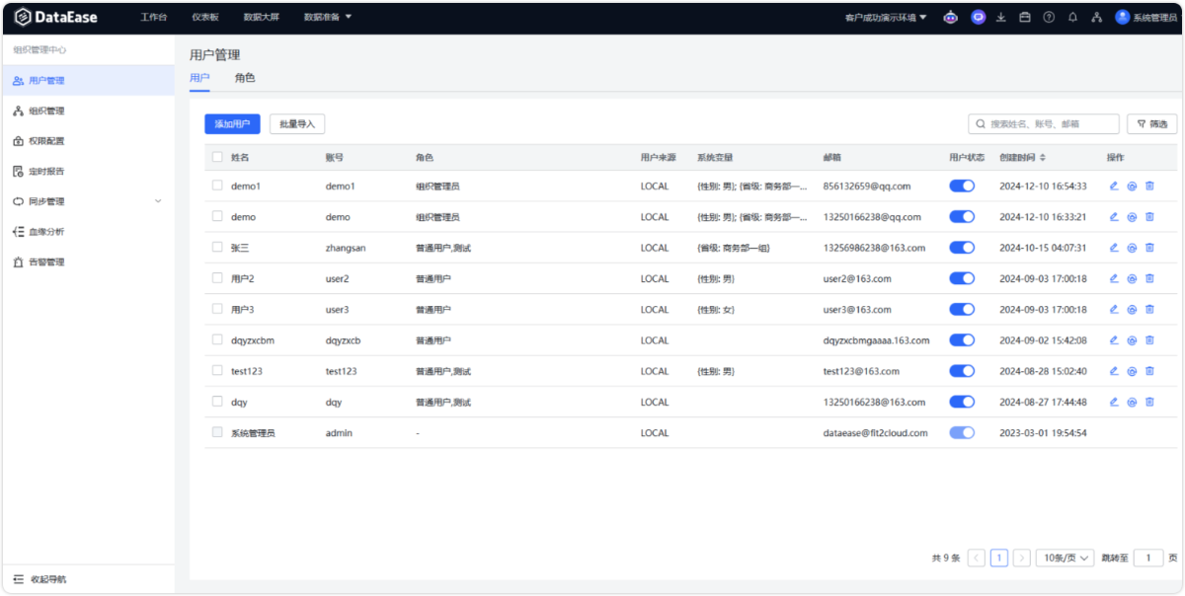Click reset password icon for dqy
Image resolution: width=1185 pixels, height=596 pixels.
tap(1132, 402)
